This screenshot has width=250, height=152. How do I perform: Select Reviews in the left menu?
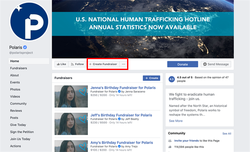(x=16, y=111)
